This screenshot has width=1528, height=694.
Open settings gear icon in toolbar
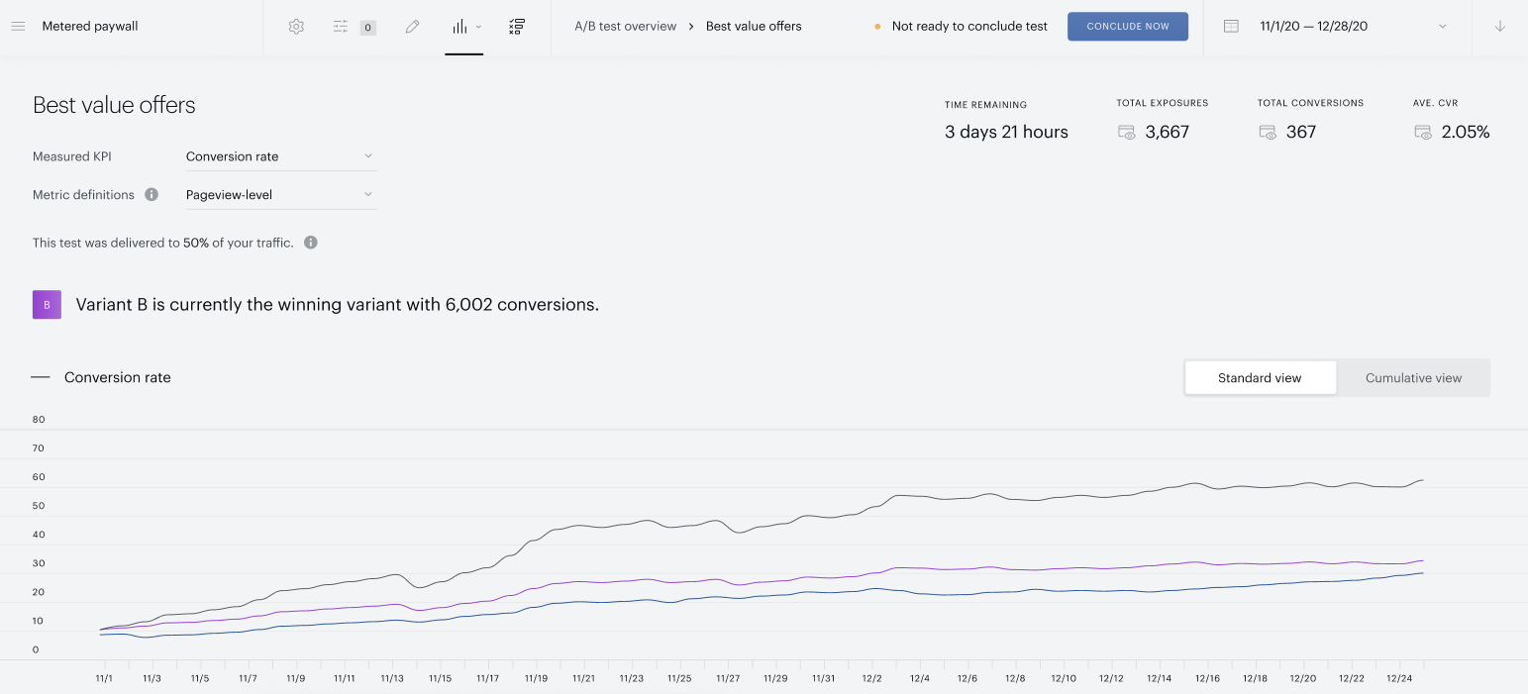point(296,27)
